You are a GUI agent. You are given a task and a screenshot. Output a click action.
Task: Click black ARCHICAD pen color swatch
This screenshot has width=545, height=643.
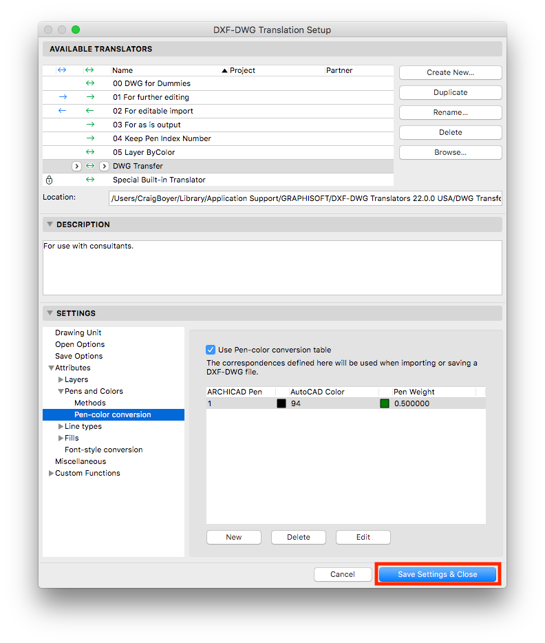pos(281,403)
